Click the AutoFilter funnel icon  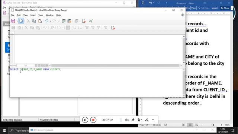(x=87, y=28)
